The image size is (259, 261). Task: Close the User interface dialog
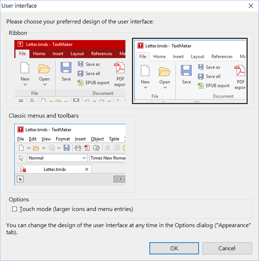pyautogui.click(x=251, y=6)
